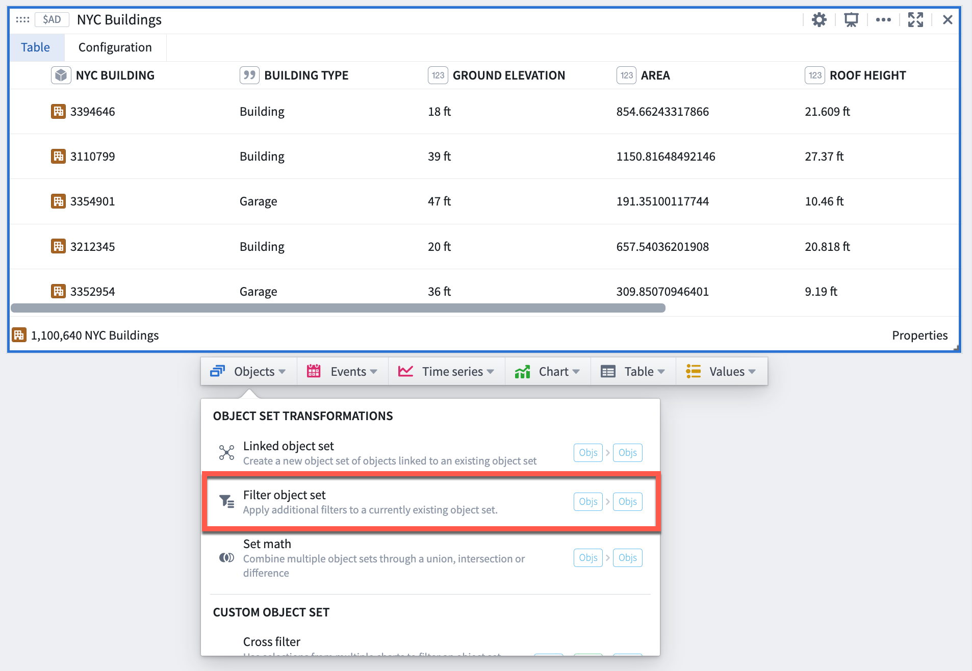Image resolution: width=972 pixels, height=671 pixels.
Task: Click the Linked object set graph icon
Action: tap(226, 452)
